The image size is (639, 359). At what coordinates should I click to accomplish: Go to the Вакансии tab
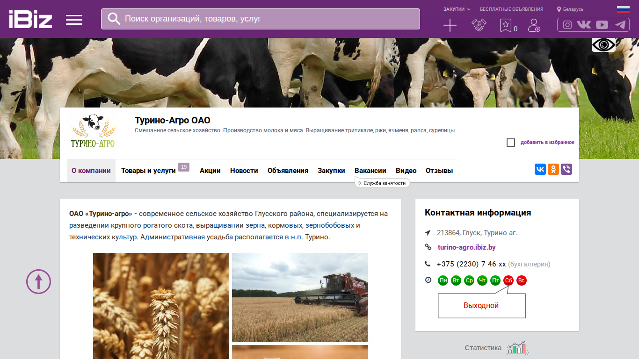click(x=370, y=171)
